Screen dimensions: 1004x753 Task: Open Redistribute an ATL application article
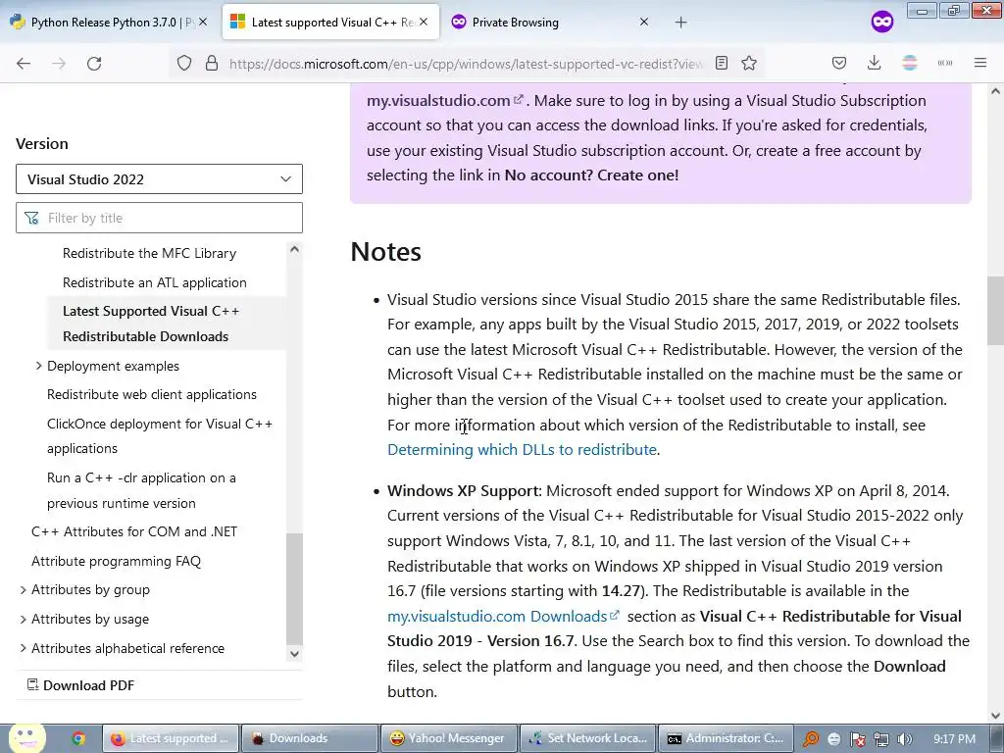(x=154, y=282)
